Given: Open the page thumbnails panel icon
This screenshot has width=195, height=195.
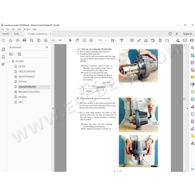Looking at the screenshot, I should (x=3, y=49).
